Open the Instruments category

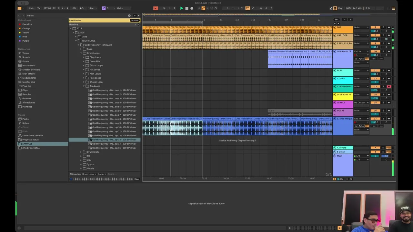click(x=29, y=65)
